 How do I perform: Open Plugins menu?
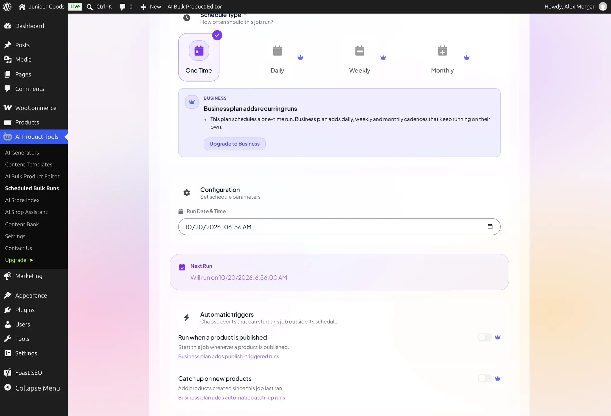pos(34,310)
